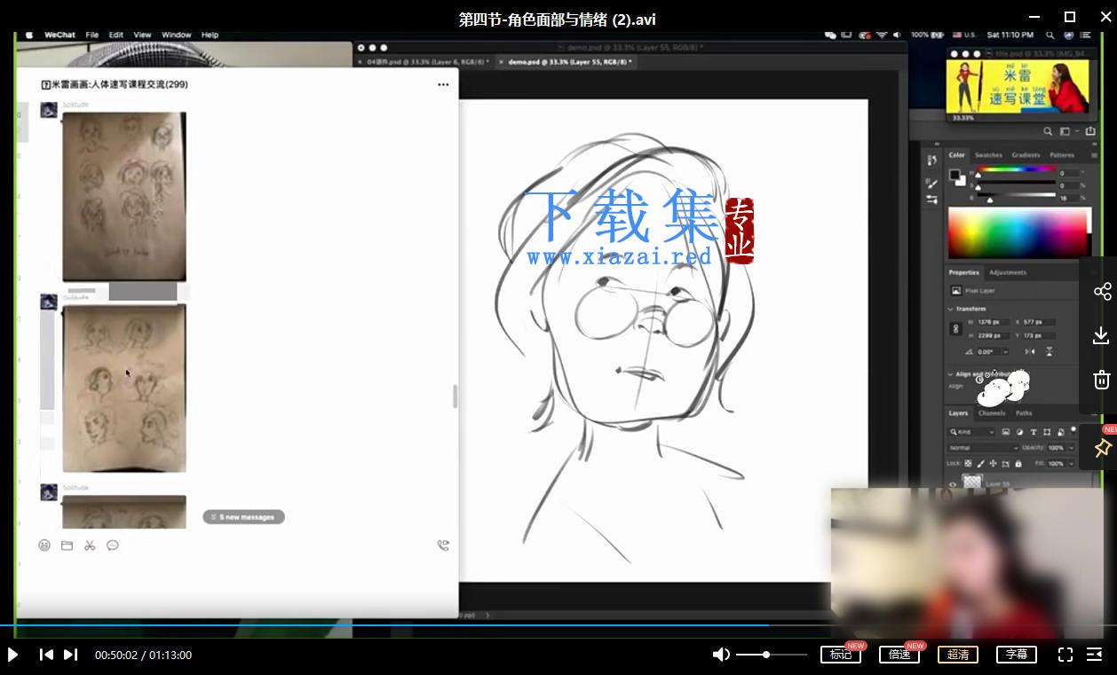Screen dimensions: 1117x675
Task: Open the 字幕 subtitles button
Action: click(1017, 655)
